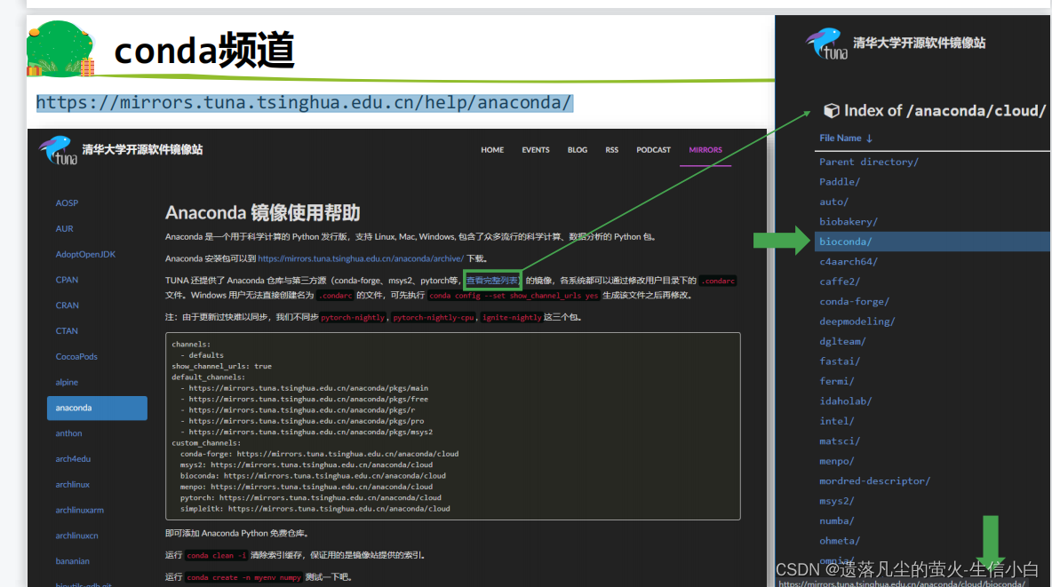Open the fermi/ directory

point(836,381)
